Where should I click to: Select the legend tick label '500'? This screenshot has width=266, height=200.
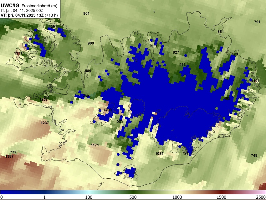(133, 197)
